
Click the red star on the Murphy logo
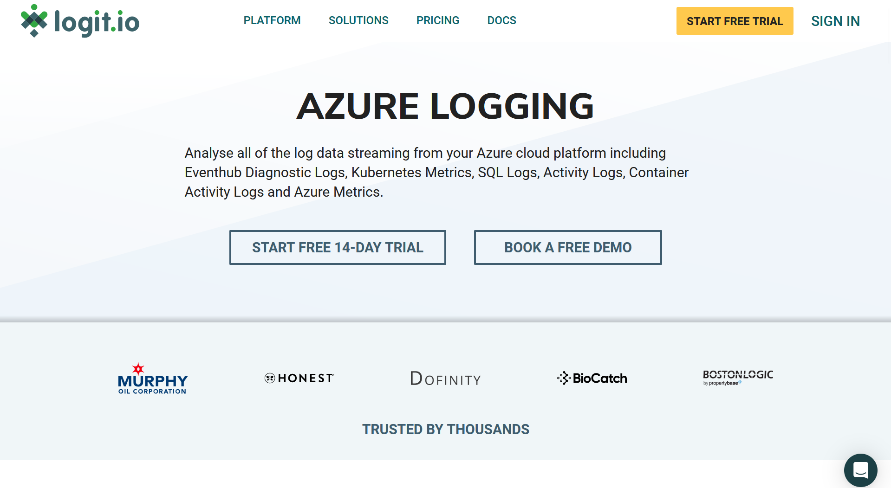pos(138,369)
